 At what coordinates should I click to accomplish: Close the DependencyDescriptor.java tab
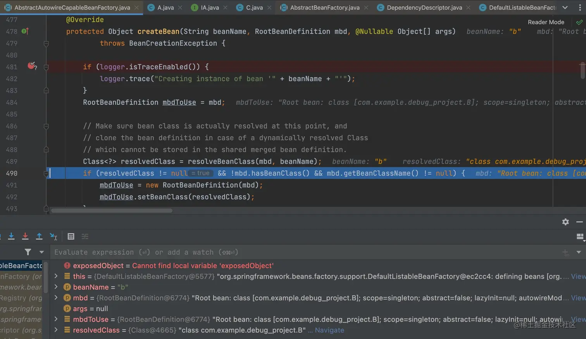point(468,7)
